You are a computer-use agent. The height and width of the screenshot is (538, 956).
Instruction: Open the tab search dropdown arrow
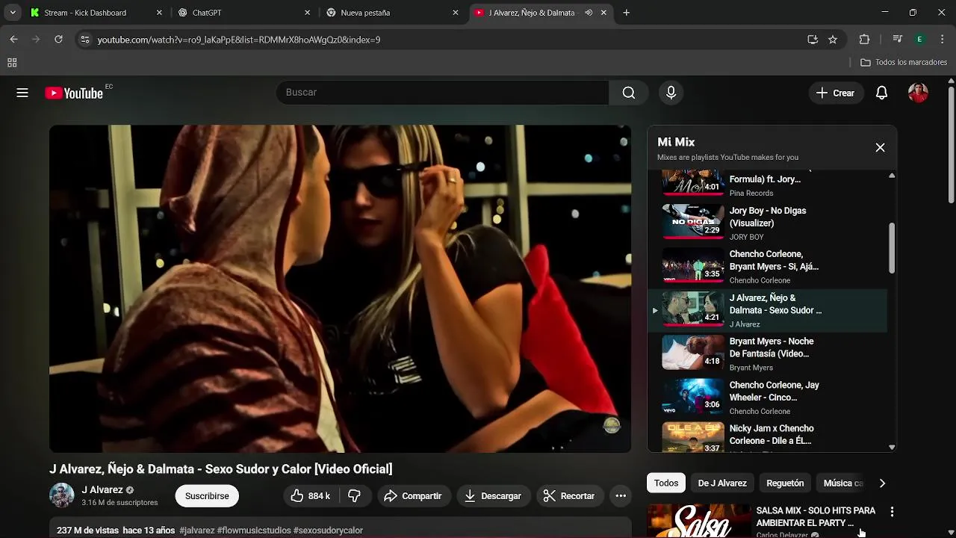[13, 13]
